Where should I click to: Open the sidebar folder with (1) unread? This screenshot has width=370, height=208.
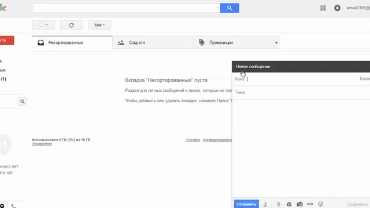pyautogui.click(x=3, y=79)
